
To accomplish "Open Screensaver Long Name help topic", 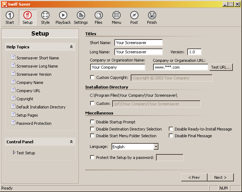I will click(x=37, y=66).
